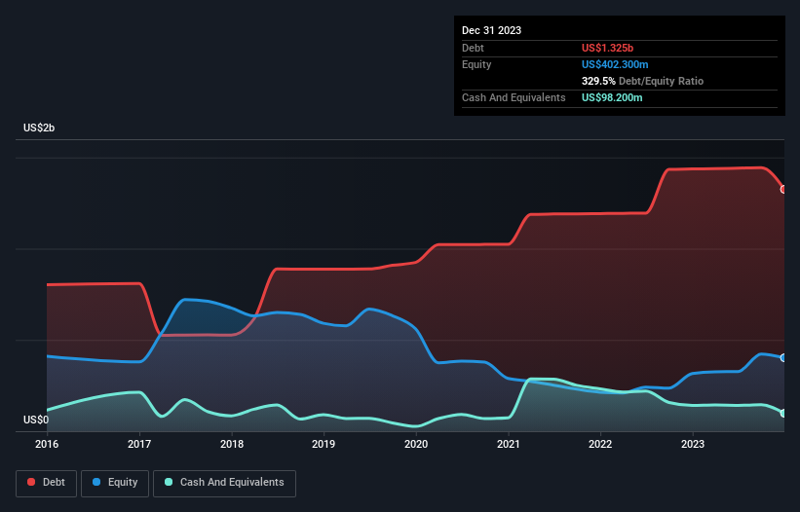Click Cash And Equivalents label in tooltip
Image resolution: width=800 pixels, height=512 pixels.
[514, 97]
